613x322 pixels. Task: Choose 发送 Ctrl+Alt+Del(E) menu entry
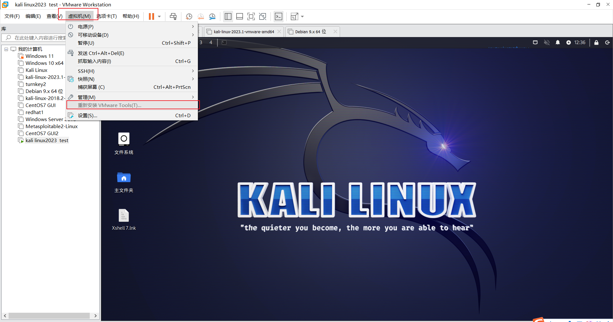tap(132, 53)
